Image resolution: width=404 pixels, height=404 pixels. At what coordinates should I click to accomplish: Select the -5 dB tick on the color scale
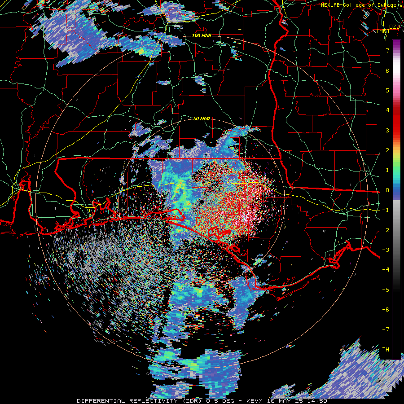(x=386, y=290)
